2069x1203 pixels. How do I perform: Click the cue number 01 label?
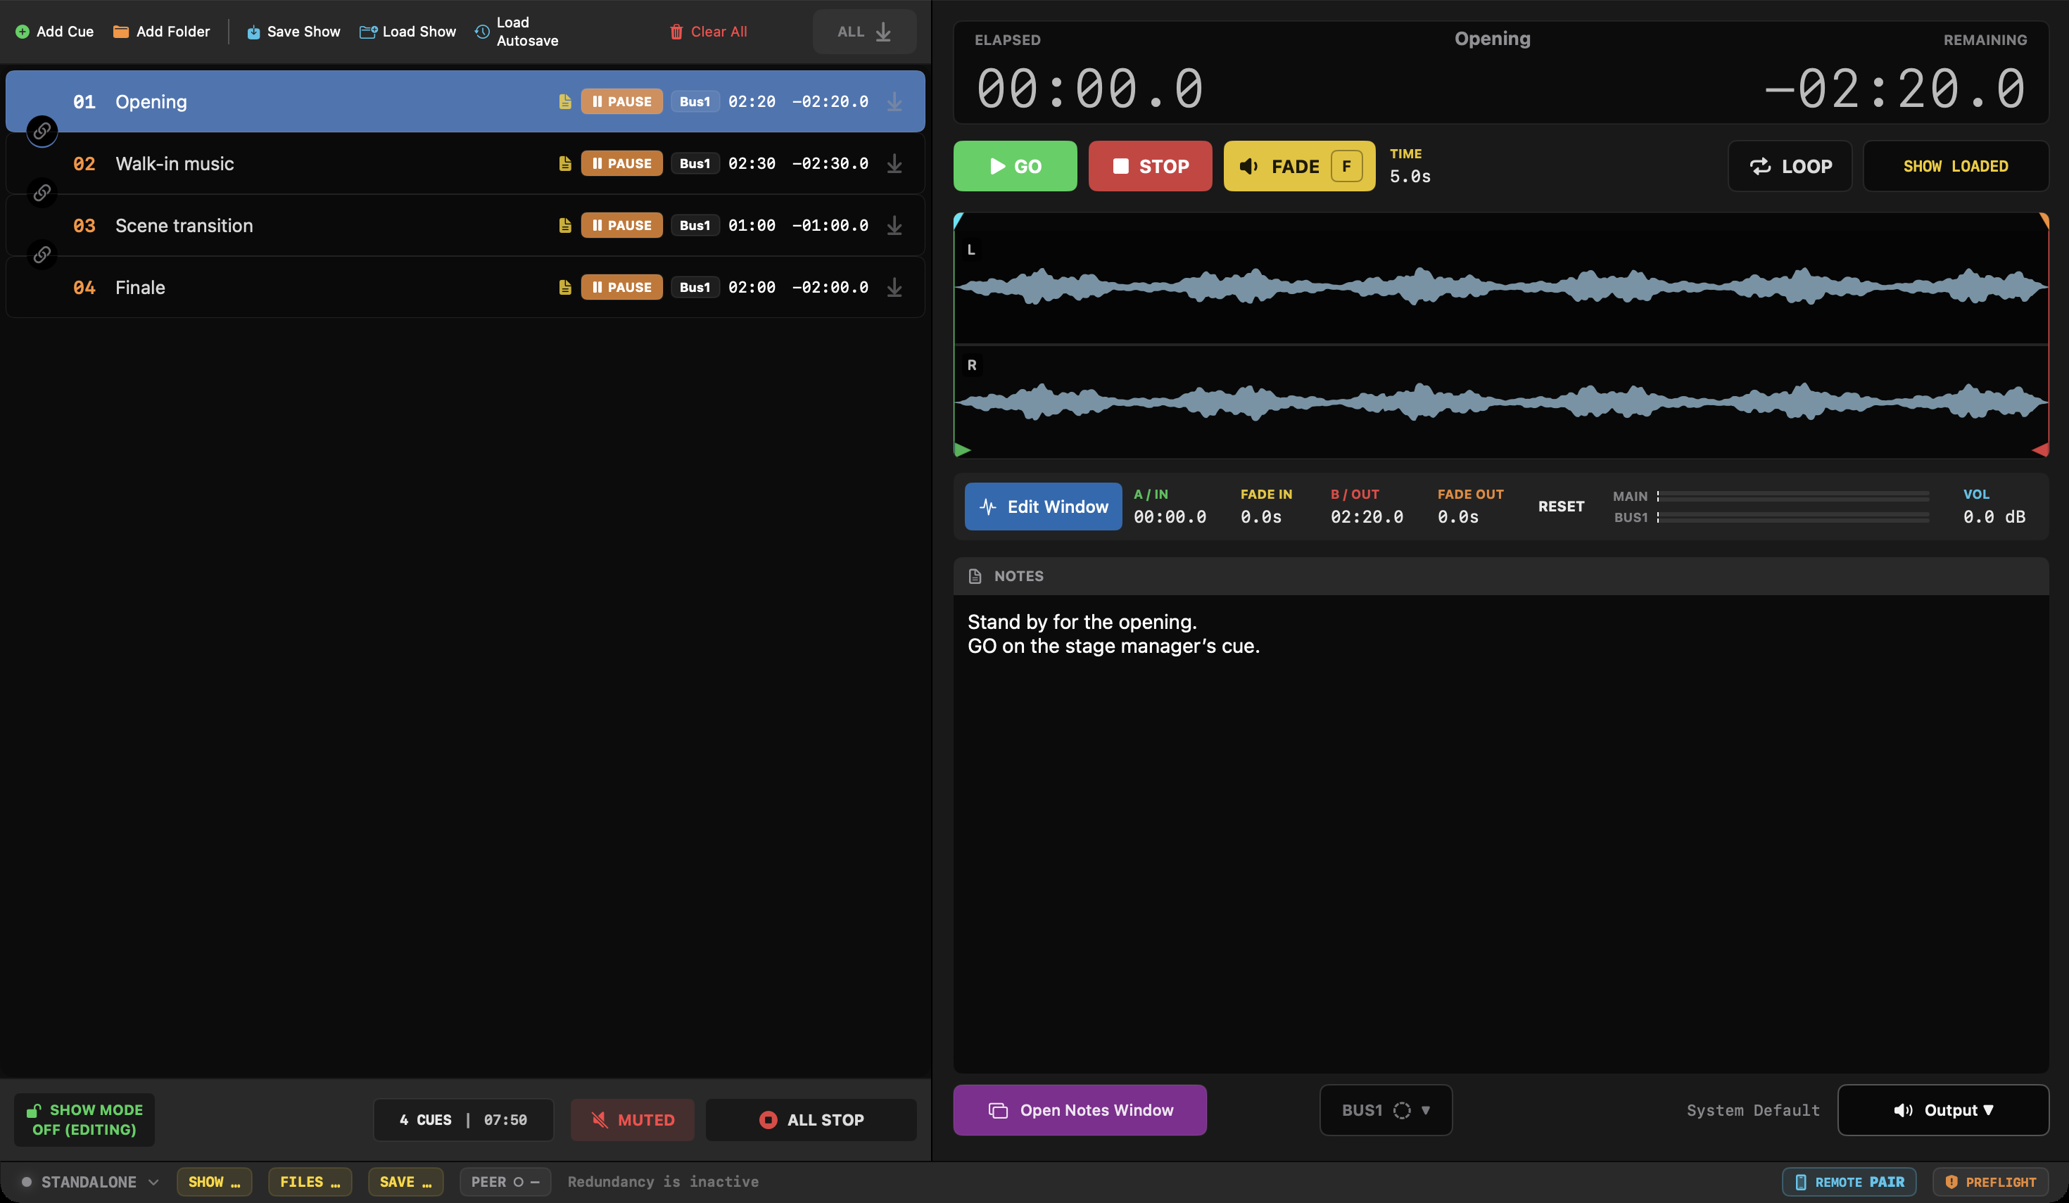click(84, 102)
